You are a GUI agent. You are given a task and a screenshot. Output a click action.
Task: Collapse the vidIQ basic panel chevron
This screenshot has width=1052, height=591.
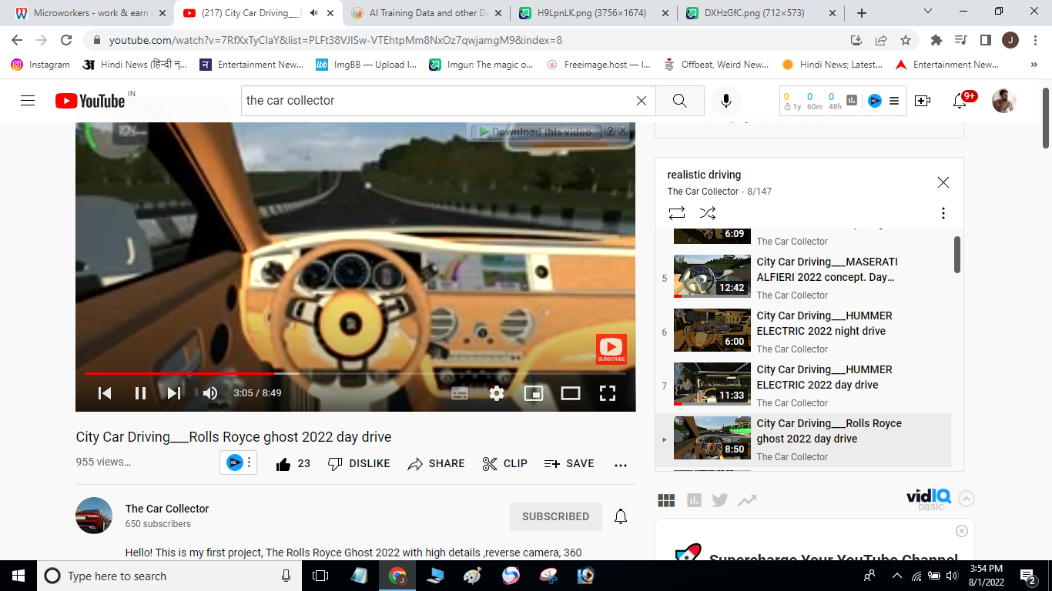[967, 499]
